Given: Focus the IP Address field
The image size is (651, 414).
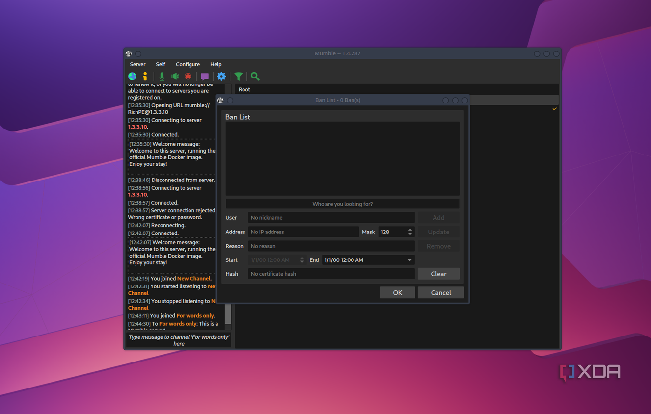Looking at the screenshot, I should click(303, 232).
